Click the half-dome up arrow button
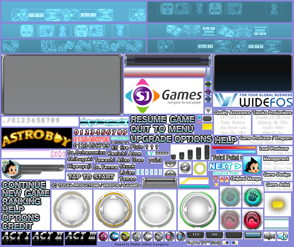Image resolution: width=294 pixels, height=247 pixels. pos(170,173)
